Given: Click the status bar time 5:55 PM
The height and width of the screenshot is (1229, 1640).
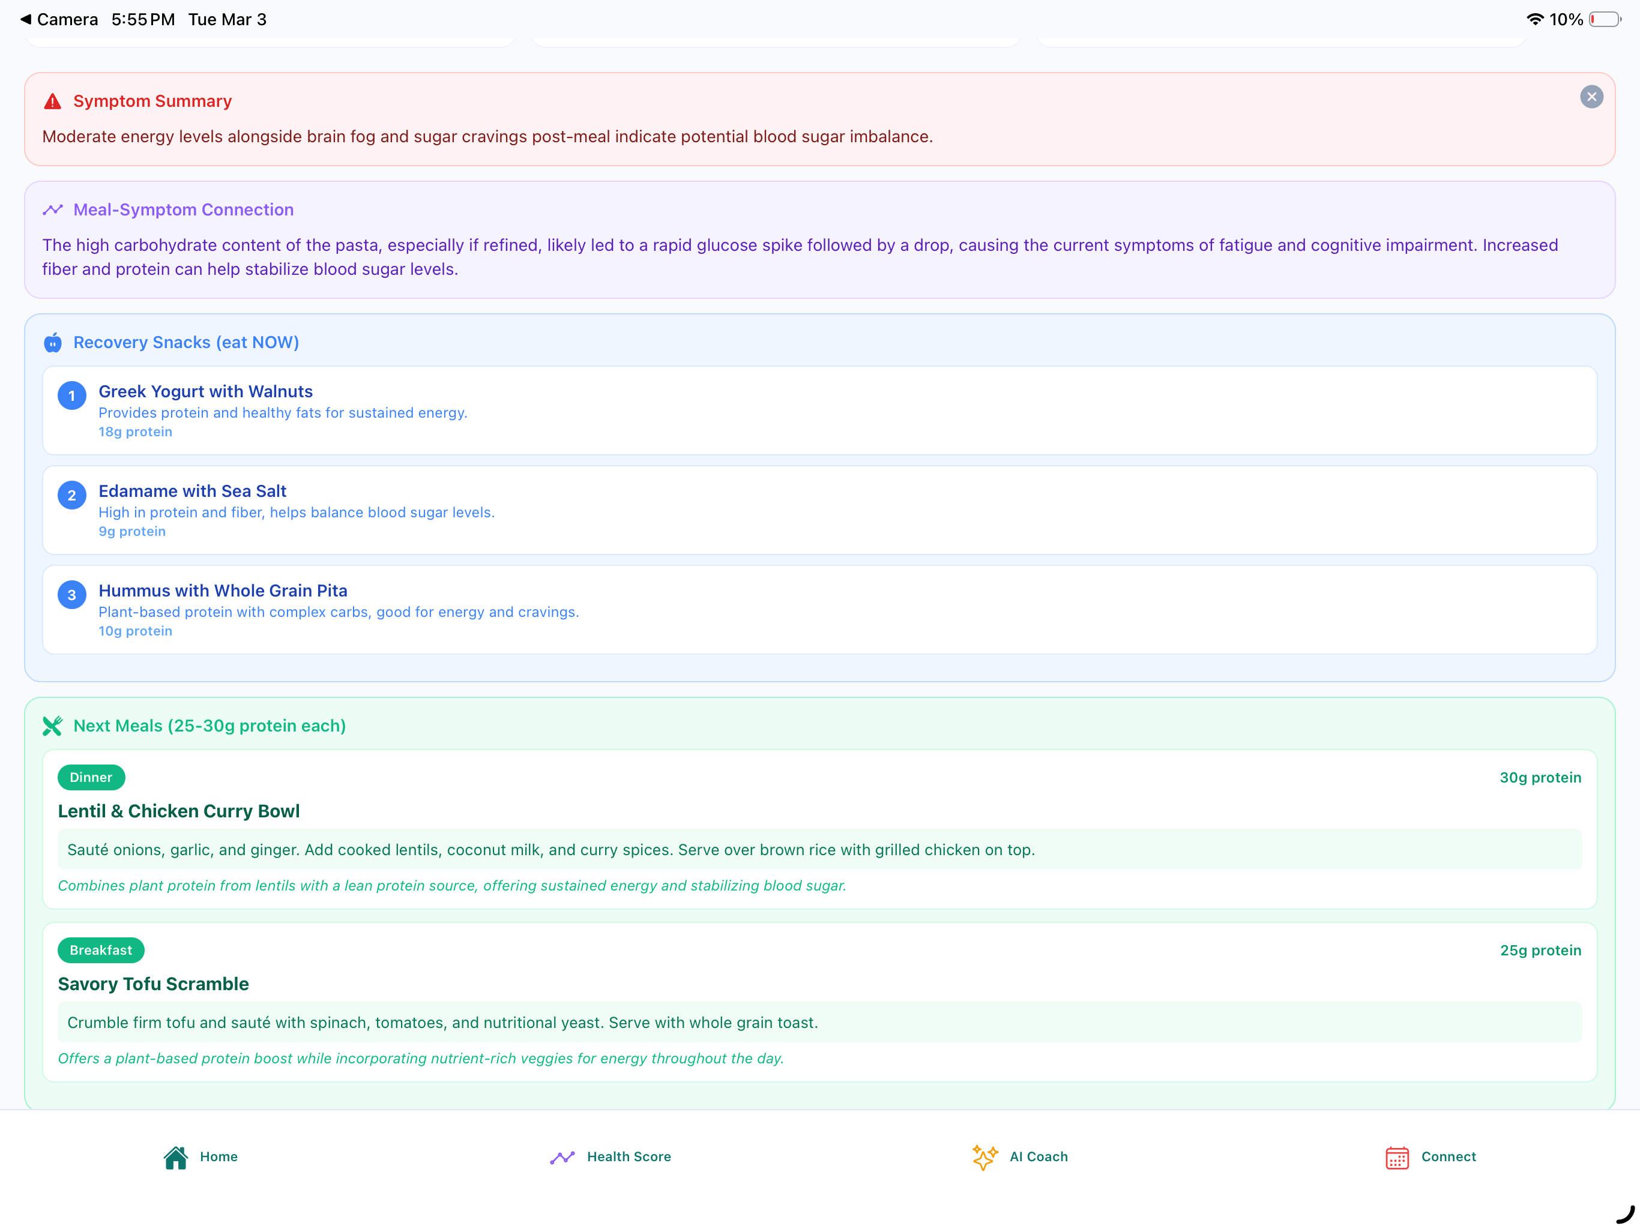Looking at the screenshot, I should point(143,19).
